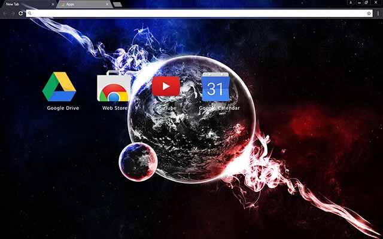Viewport: 383px width, 239px height.
Task: Go back to previous page
Action: pyautogui.click(x=5, y=13)
